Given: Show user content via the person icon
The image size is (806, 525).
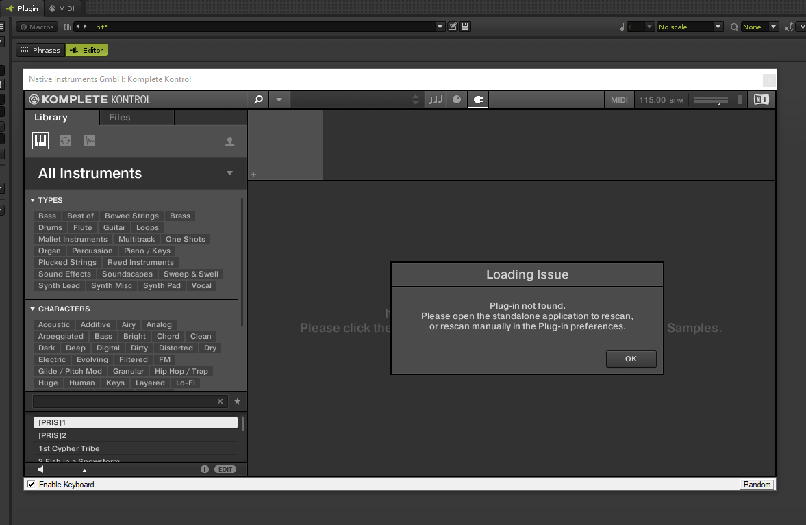Looking at the screenshot, I should 230,142.
